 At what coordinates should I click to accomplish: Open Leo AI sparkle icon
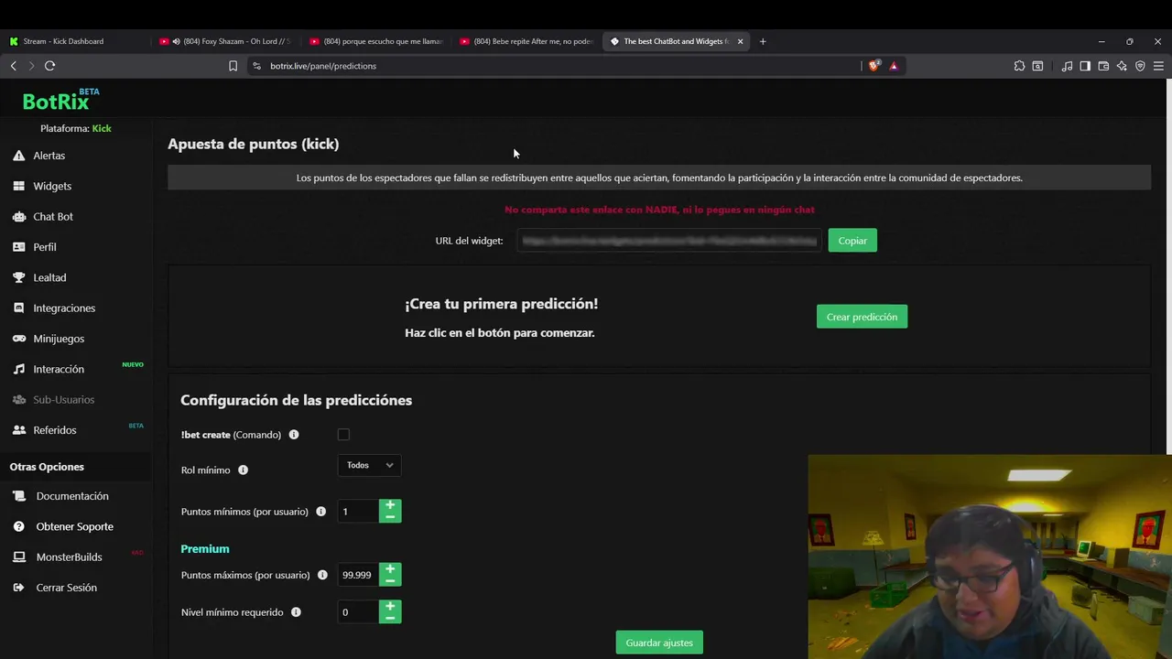click(x=1122, y=66)
